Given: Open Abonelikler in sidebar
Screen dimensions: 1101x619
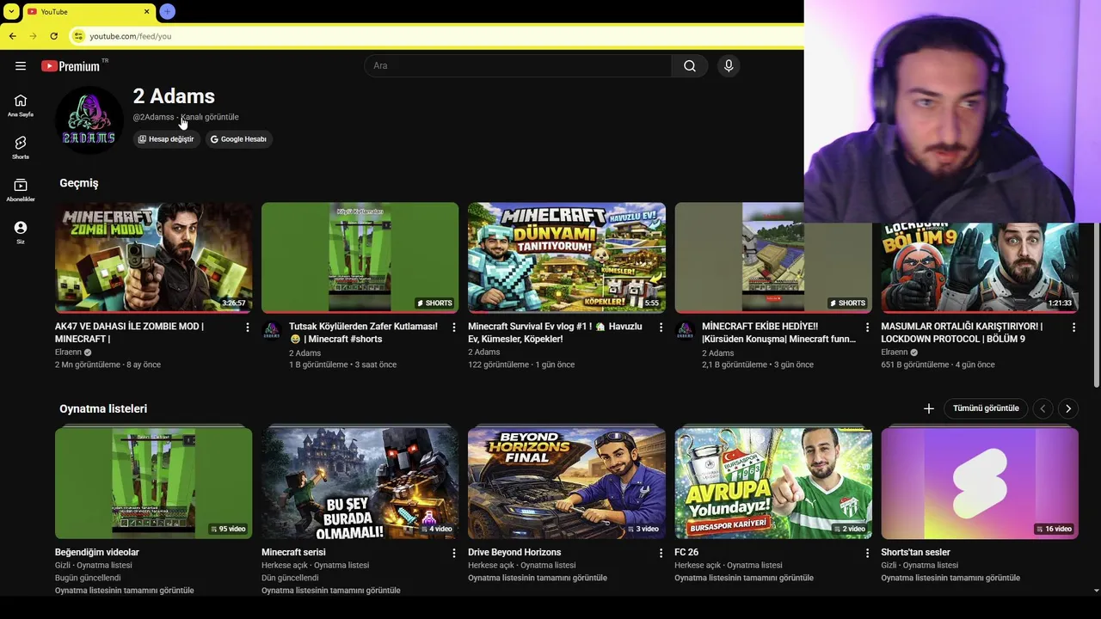Looking at the screenshot, I should click(x=21, y=190).
